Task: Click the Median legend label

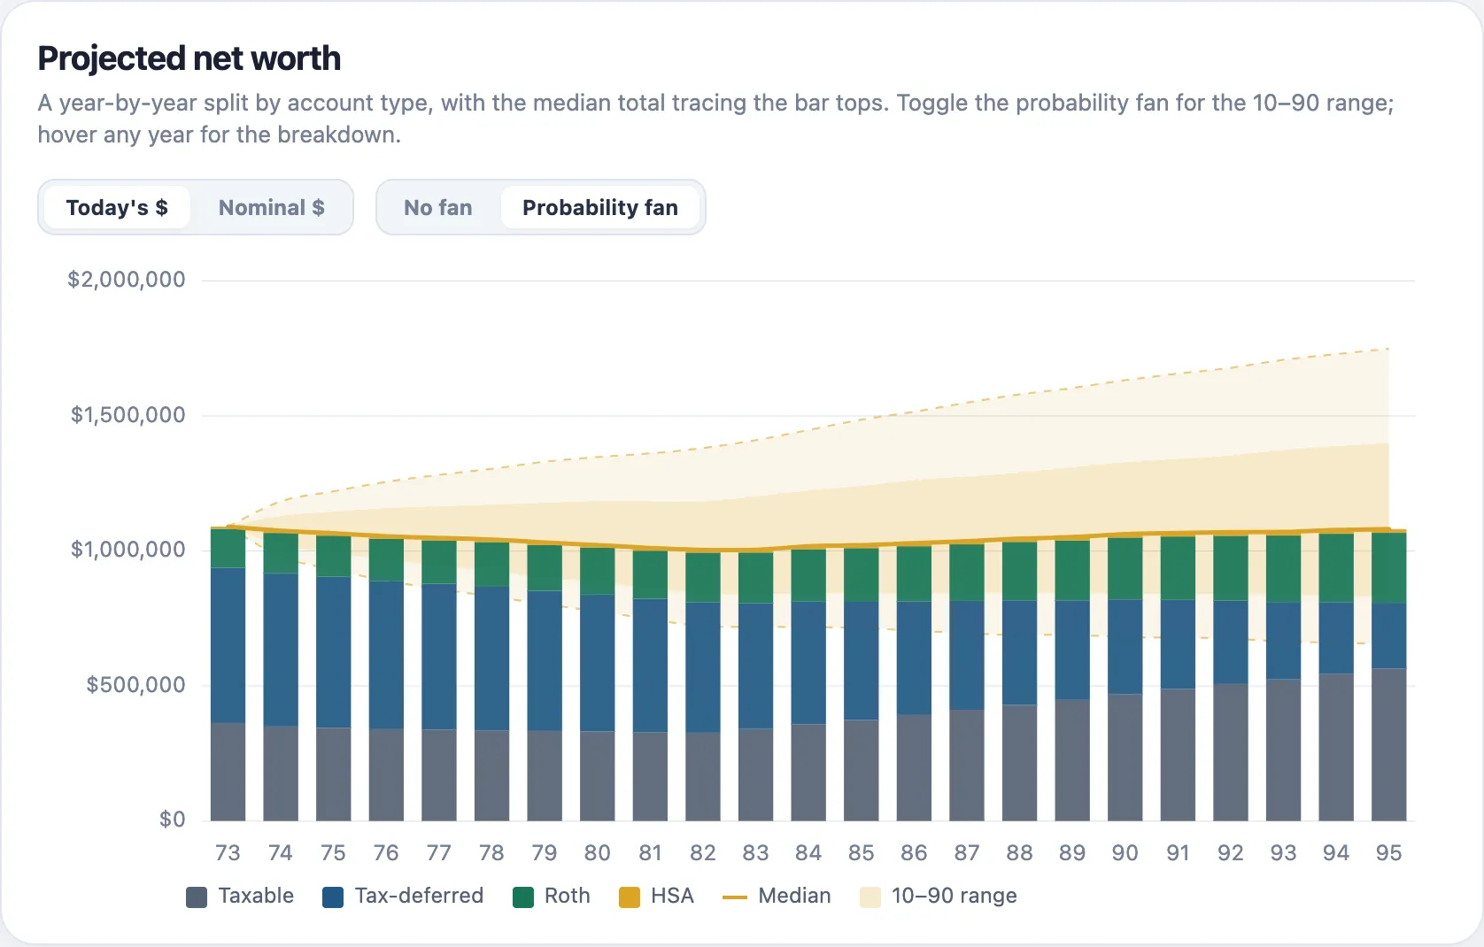Action: point(794,896)
